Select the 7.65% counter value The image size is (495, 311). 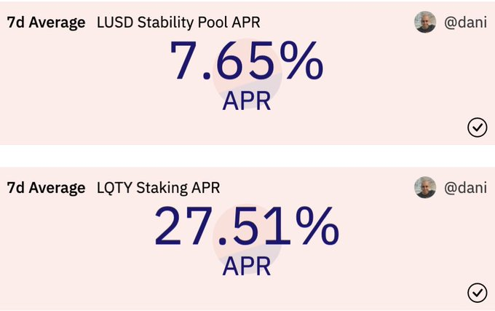(x=246, y=62)
